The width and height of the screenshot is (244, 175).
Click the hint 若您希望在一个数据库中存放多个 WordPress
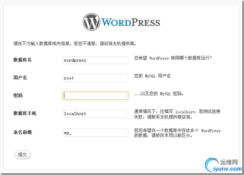[x=177, y=133]
